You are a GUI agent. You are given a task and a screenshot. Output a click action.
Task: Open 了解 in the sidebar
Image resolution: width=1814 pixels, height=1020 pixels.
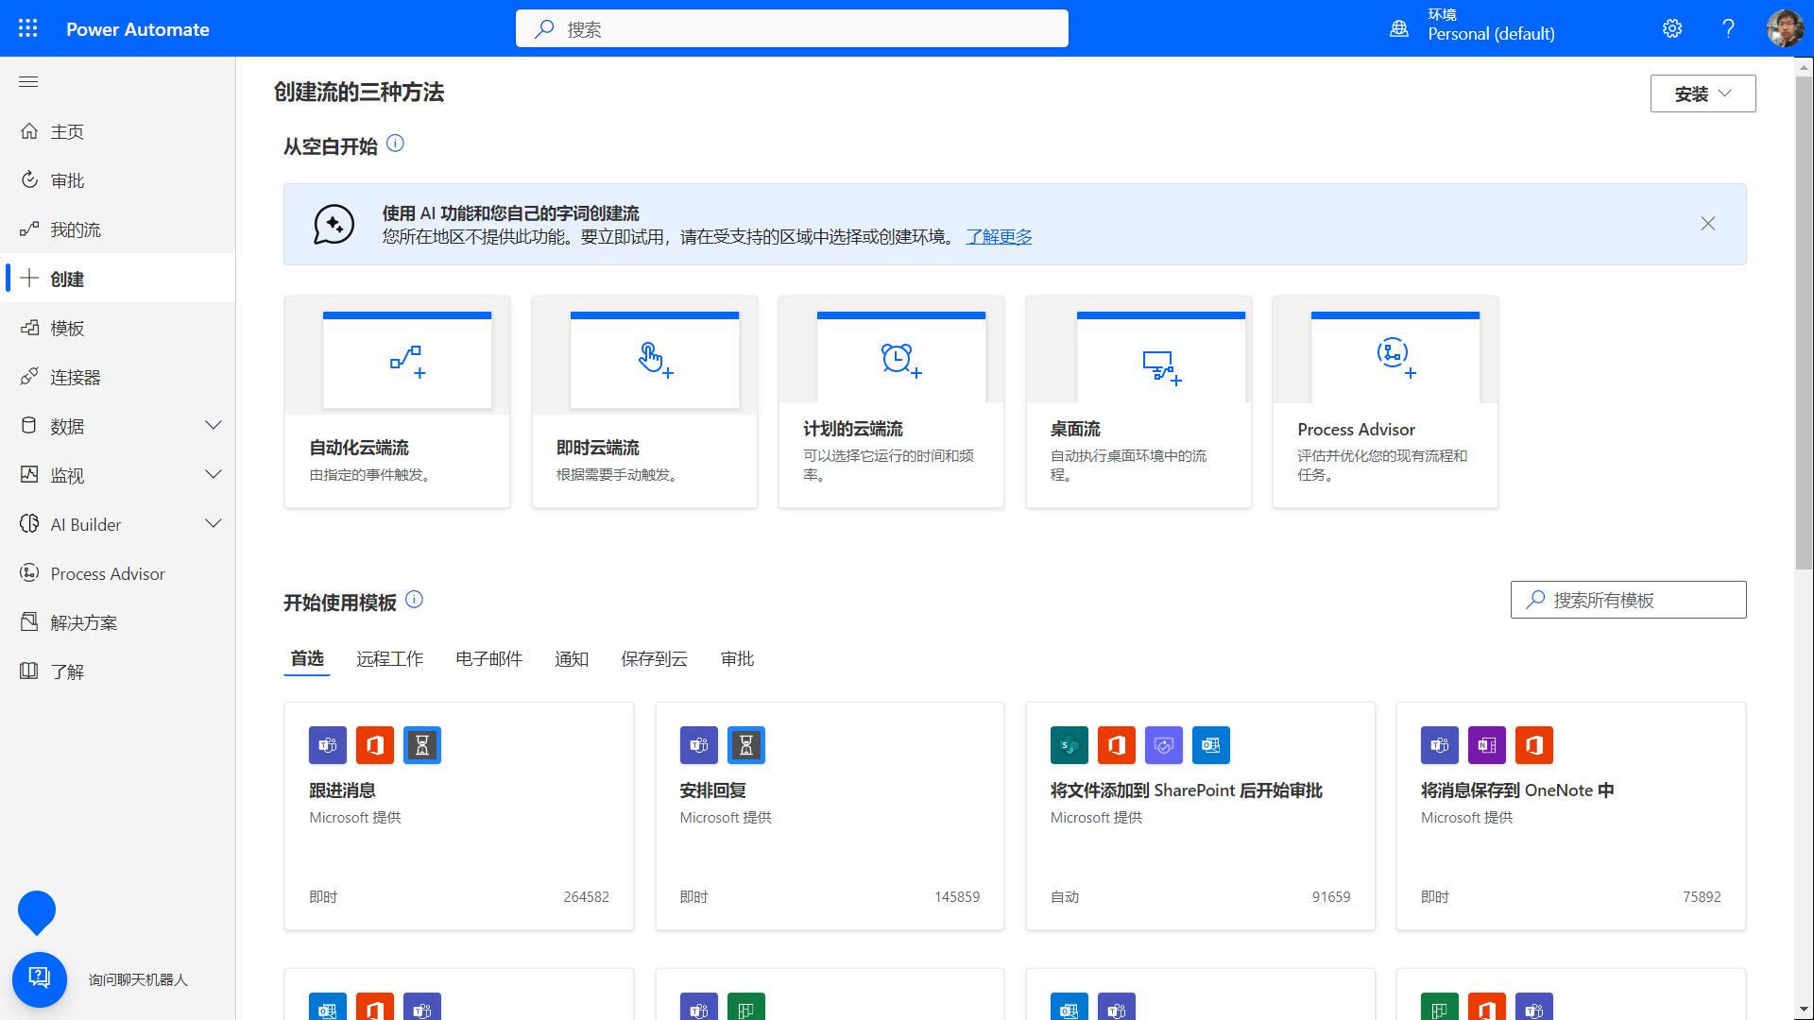point(119,671)
